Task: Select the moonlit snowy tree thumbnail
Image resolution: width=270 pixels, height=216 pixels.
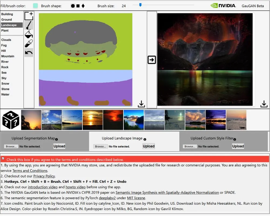Action: (175, 120)
